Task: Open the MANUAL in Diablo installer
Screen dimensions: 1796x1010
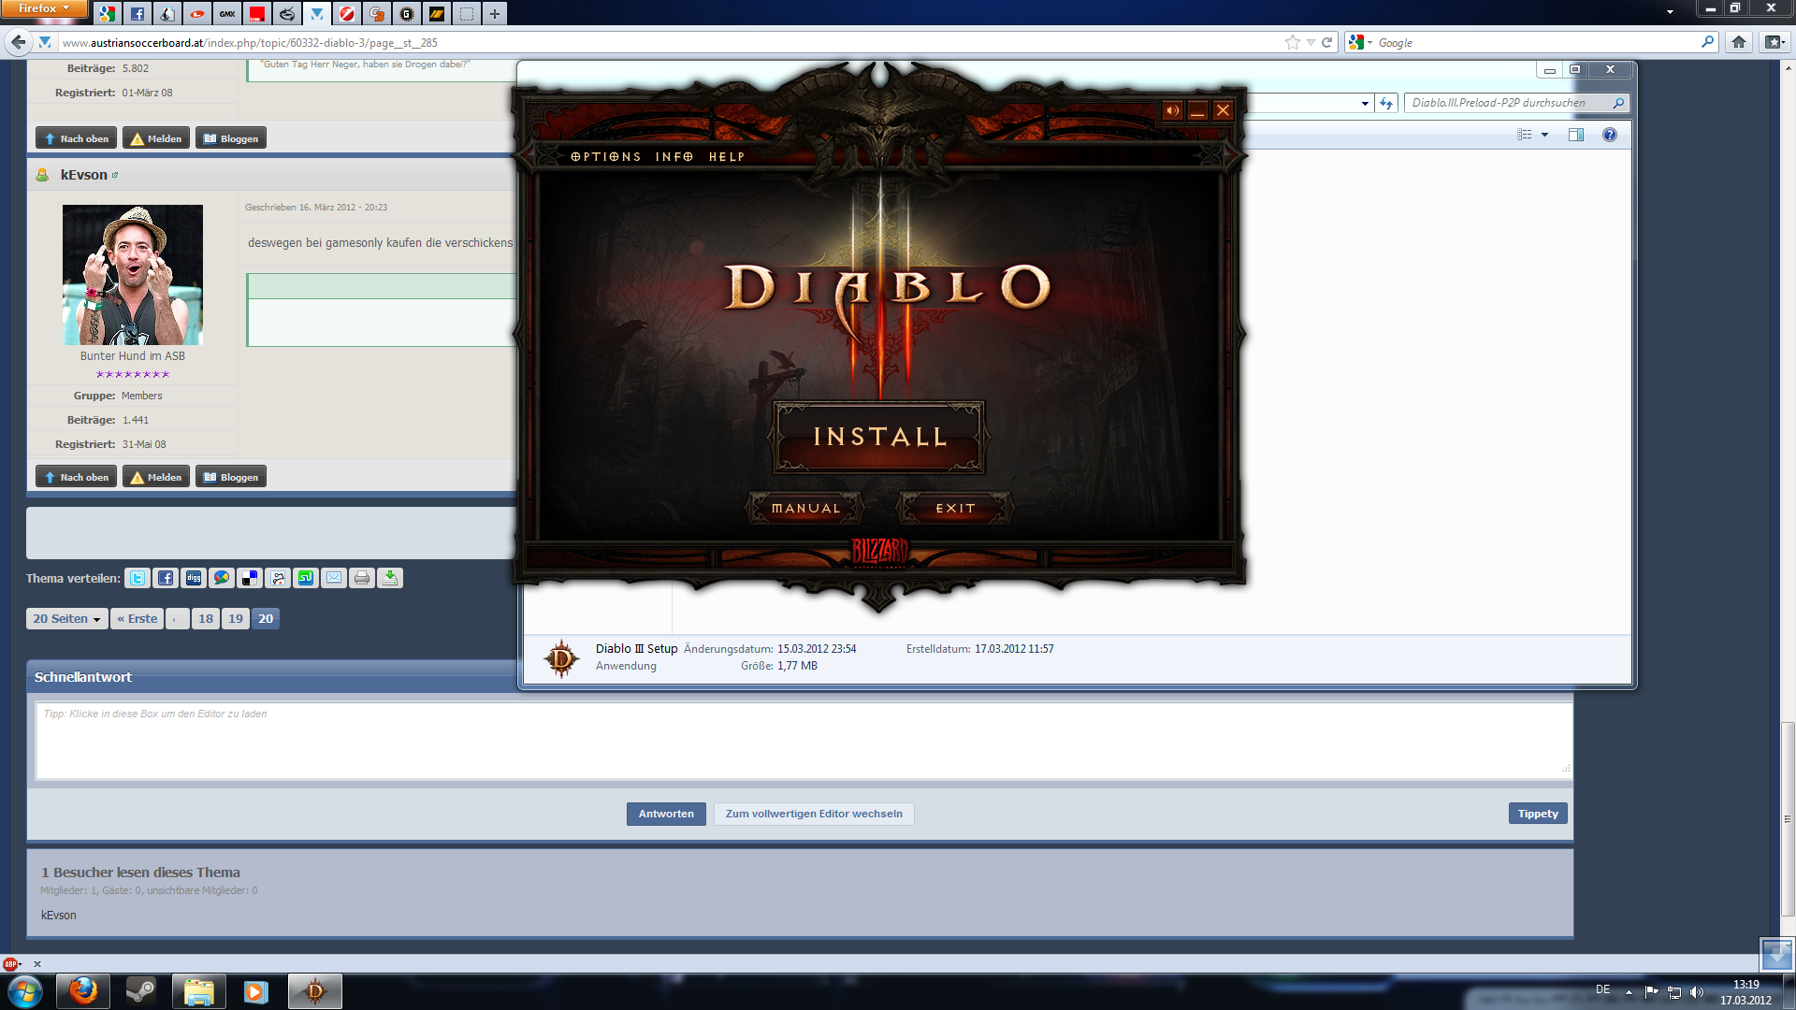Action: pos(805,509)
